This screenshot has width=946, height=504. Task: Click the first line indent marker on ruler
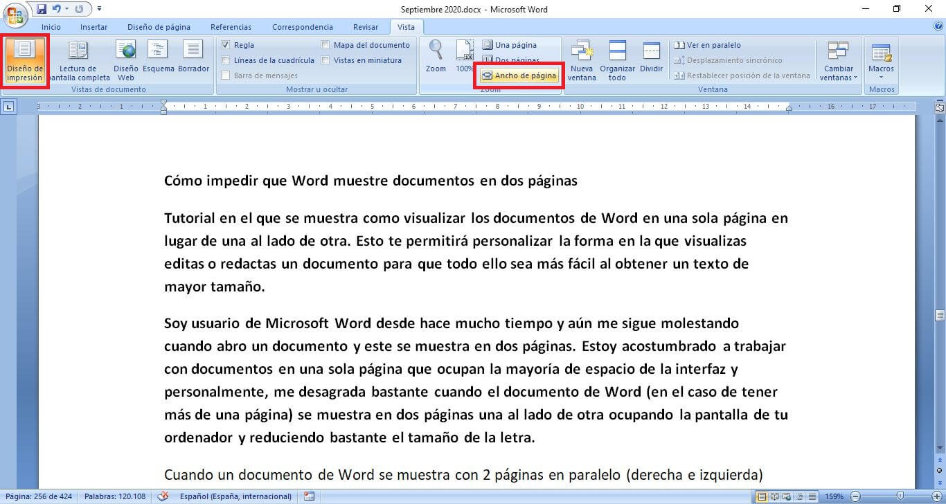(x=164, y=104)
